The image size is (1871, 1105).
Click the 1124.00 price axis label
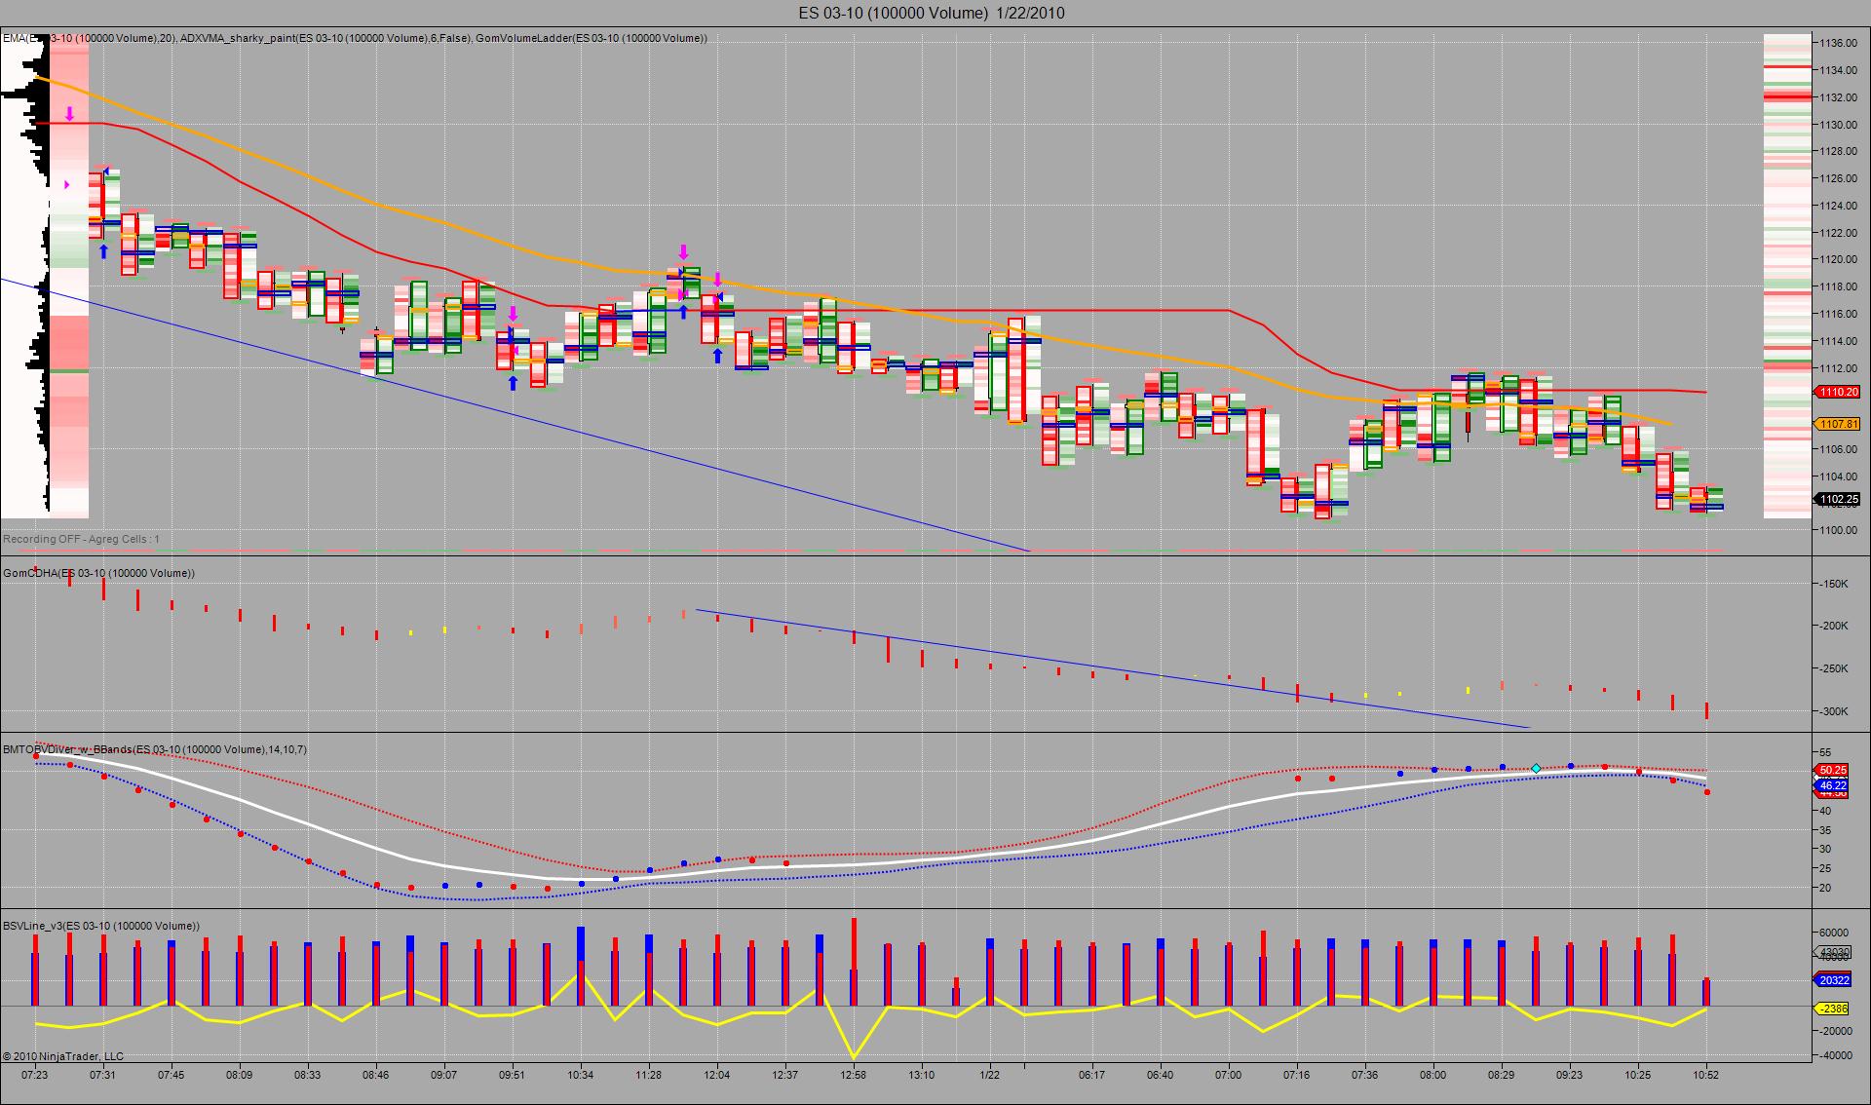tap(1837, 206)
